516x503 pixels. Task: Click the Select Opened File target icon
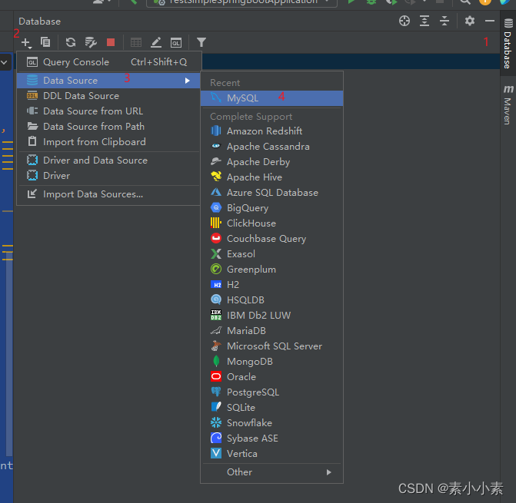pos(404,21)
